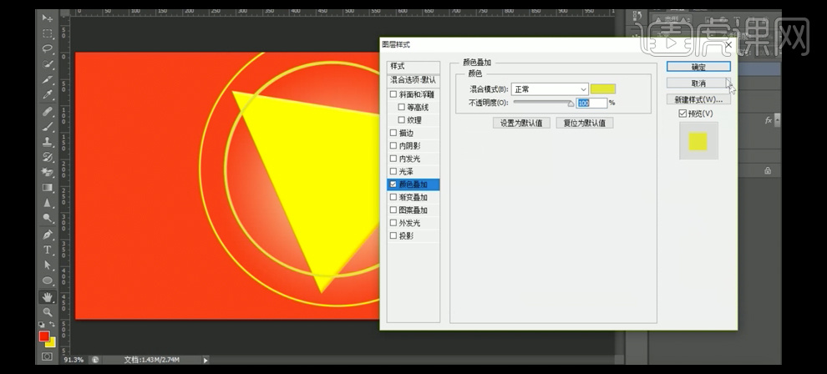Select the Path Selection arrow tool
Image resolution: width=827 pixels, height=374 pixels.
tap(48, 265)
